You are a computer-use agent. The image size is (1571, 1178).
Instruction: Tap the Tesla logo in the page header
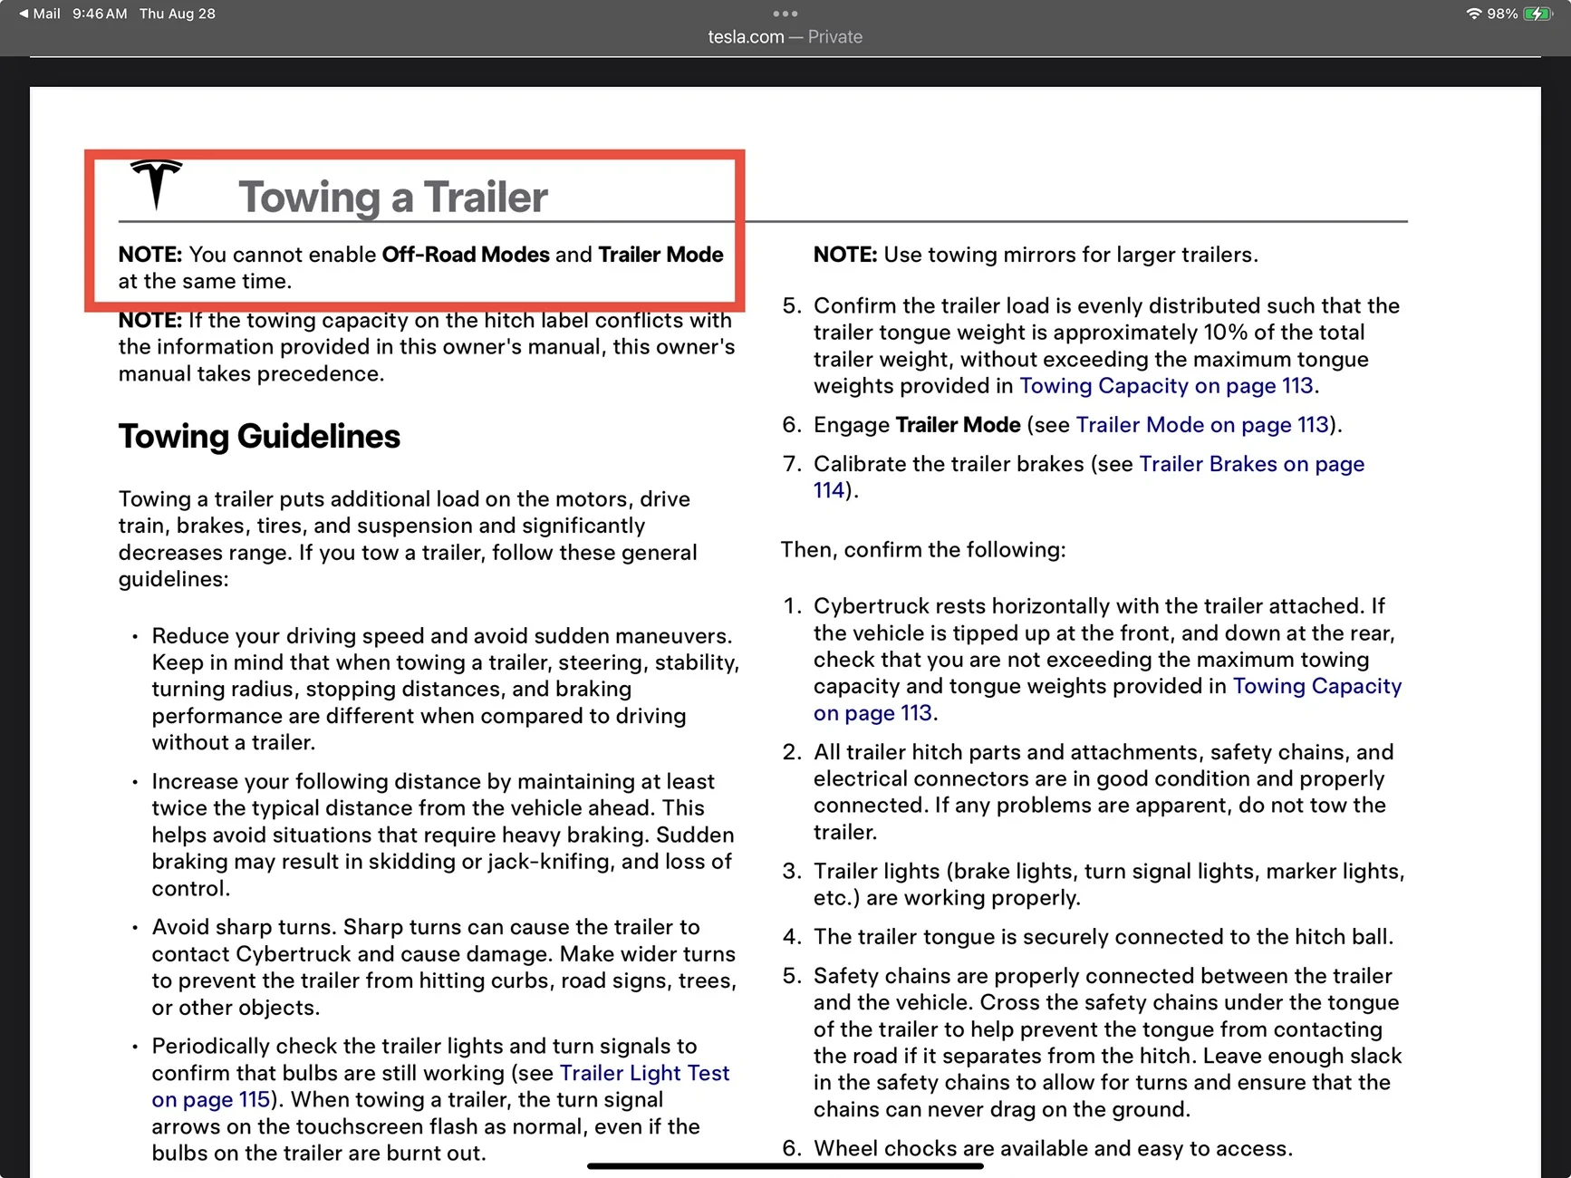pos(156,185)
